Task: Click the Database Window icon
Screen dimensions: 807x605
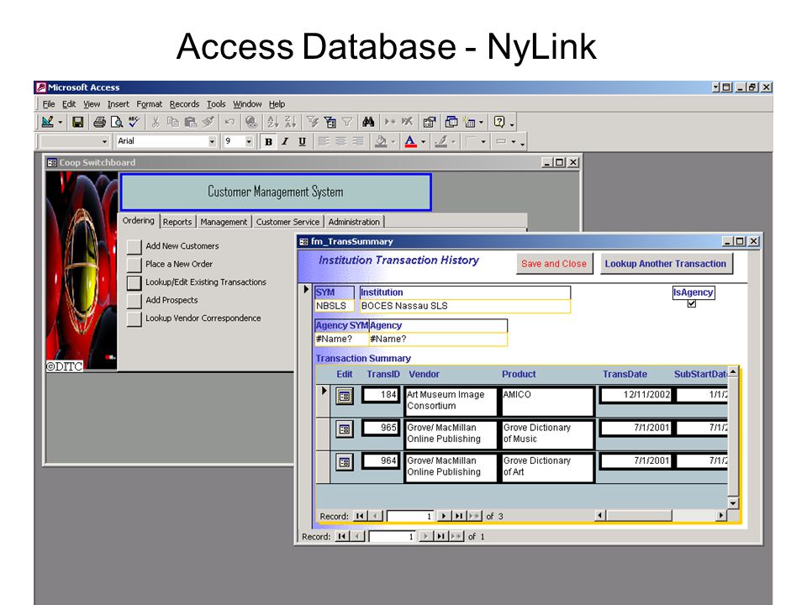Action: (451, 122)
